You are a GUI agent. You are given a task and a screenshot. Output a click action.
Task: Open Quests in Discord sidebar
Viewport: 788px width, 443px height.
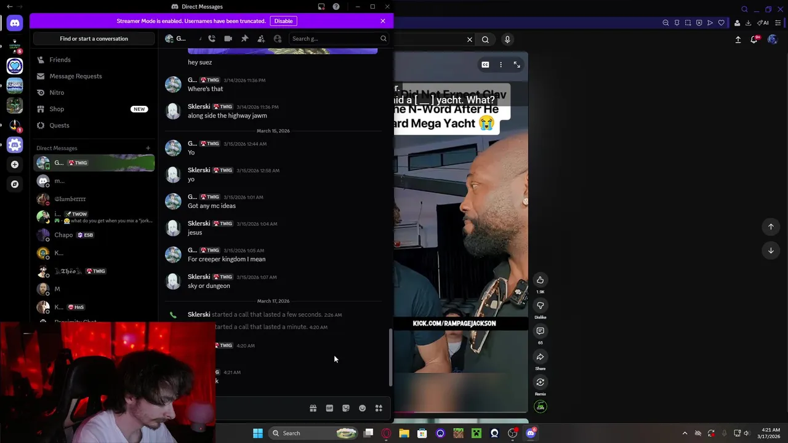94,126
